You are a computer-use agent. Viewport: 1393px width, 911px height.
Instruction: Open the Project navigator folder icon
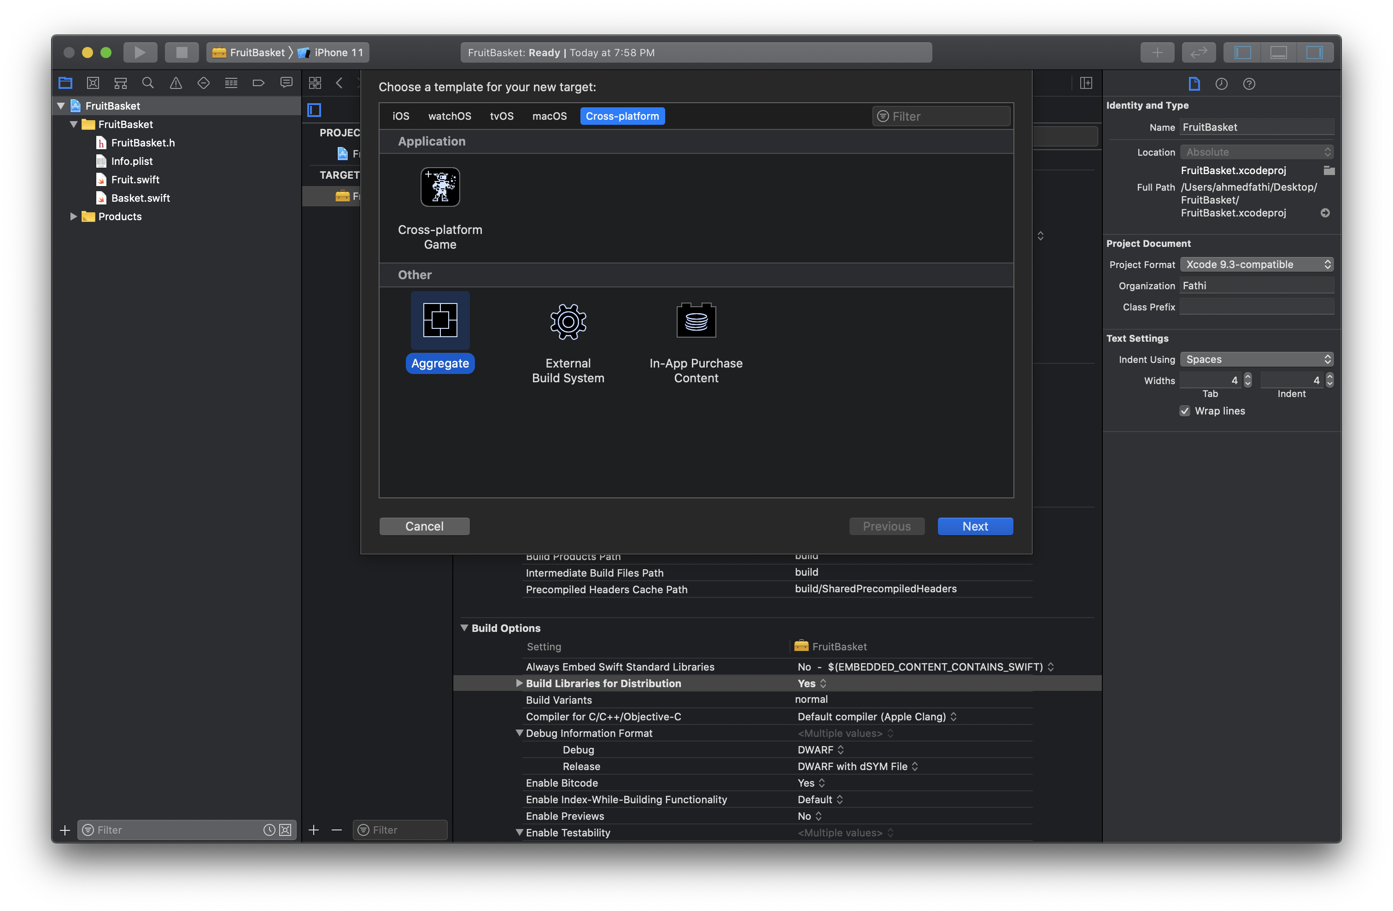(x=65, y=83)
